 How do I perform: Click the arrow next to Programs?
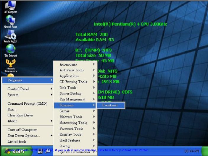[51, 80]
